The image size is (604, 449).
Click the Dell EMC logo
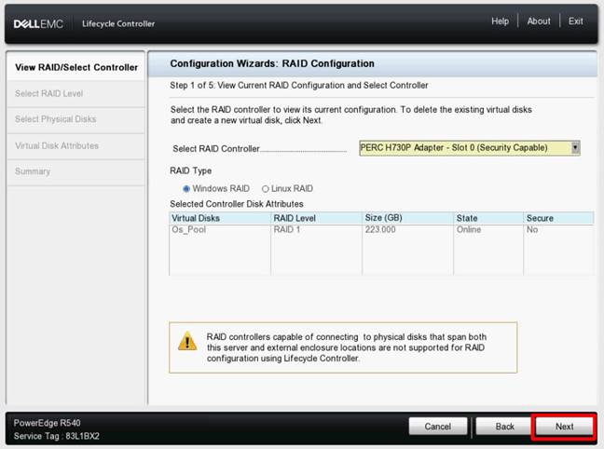(x=38, y=24)
